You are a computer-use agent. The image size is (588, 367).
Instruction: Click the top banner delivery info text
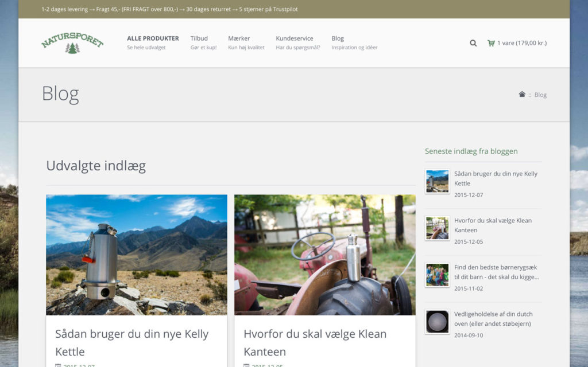coord(169,9)
